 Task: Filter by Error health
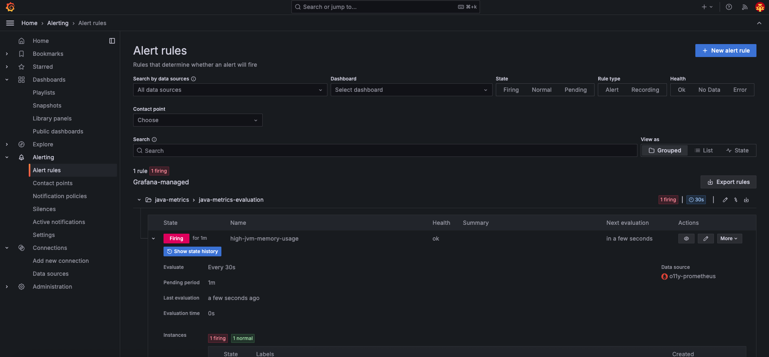coord(740,90)
